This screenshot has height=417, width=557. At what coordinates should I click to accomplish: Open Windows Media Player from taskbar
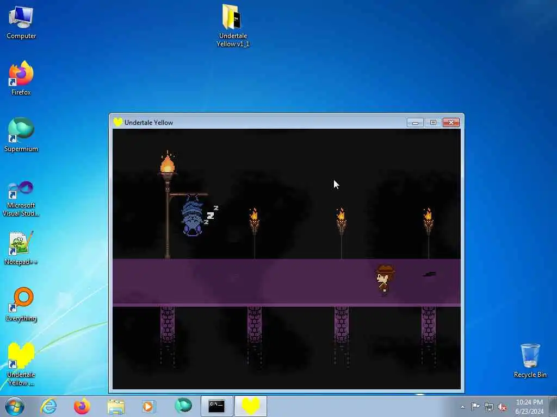(148, 406)
